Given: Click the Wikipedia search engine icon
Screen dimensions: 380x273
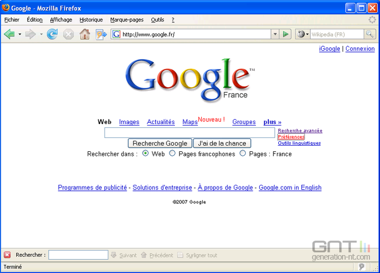Looking at the screenshot, I should pos(301,34).
